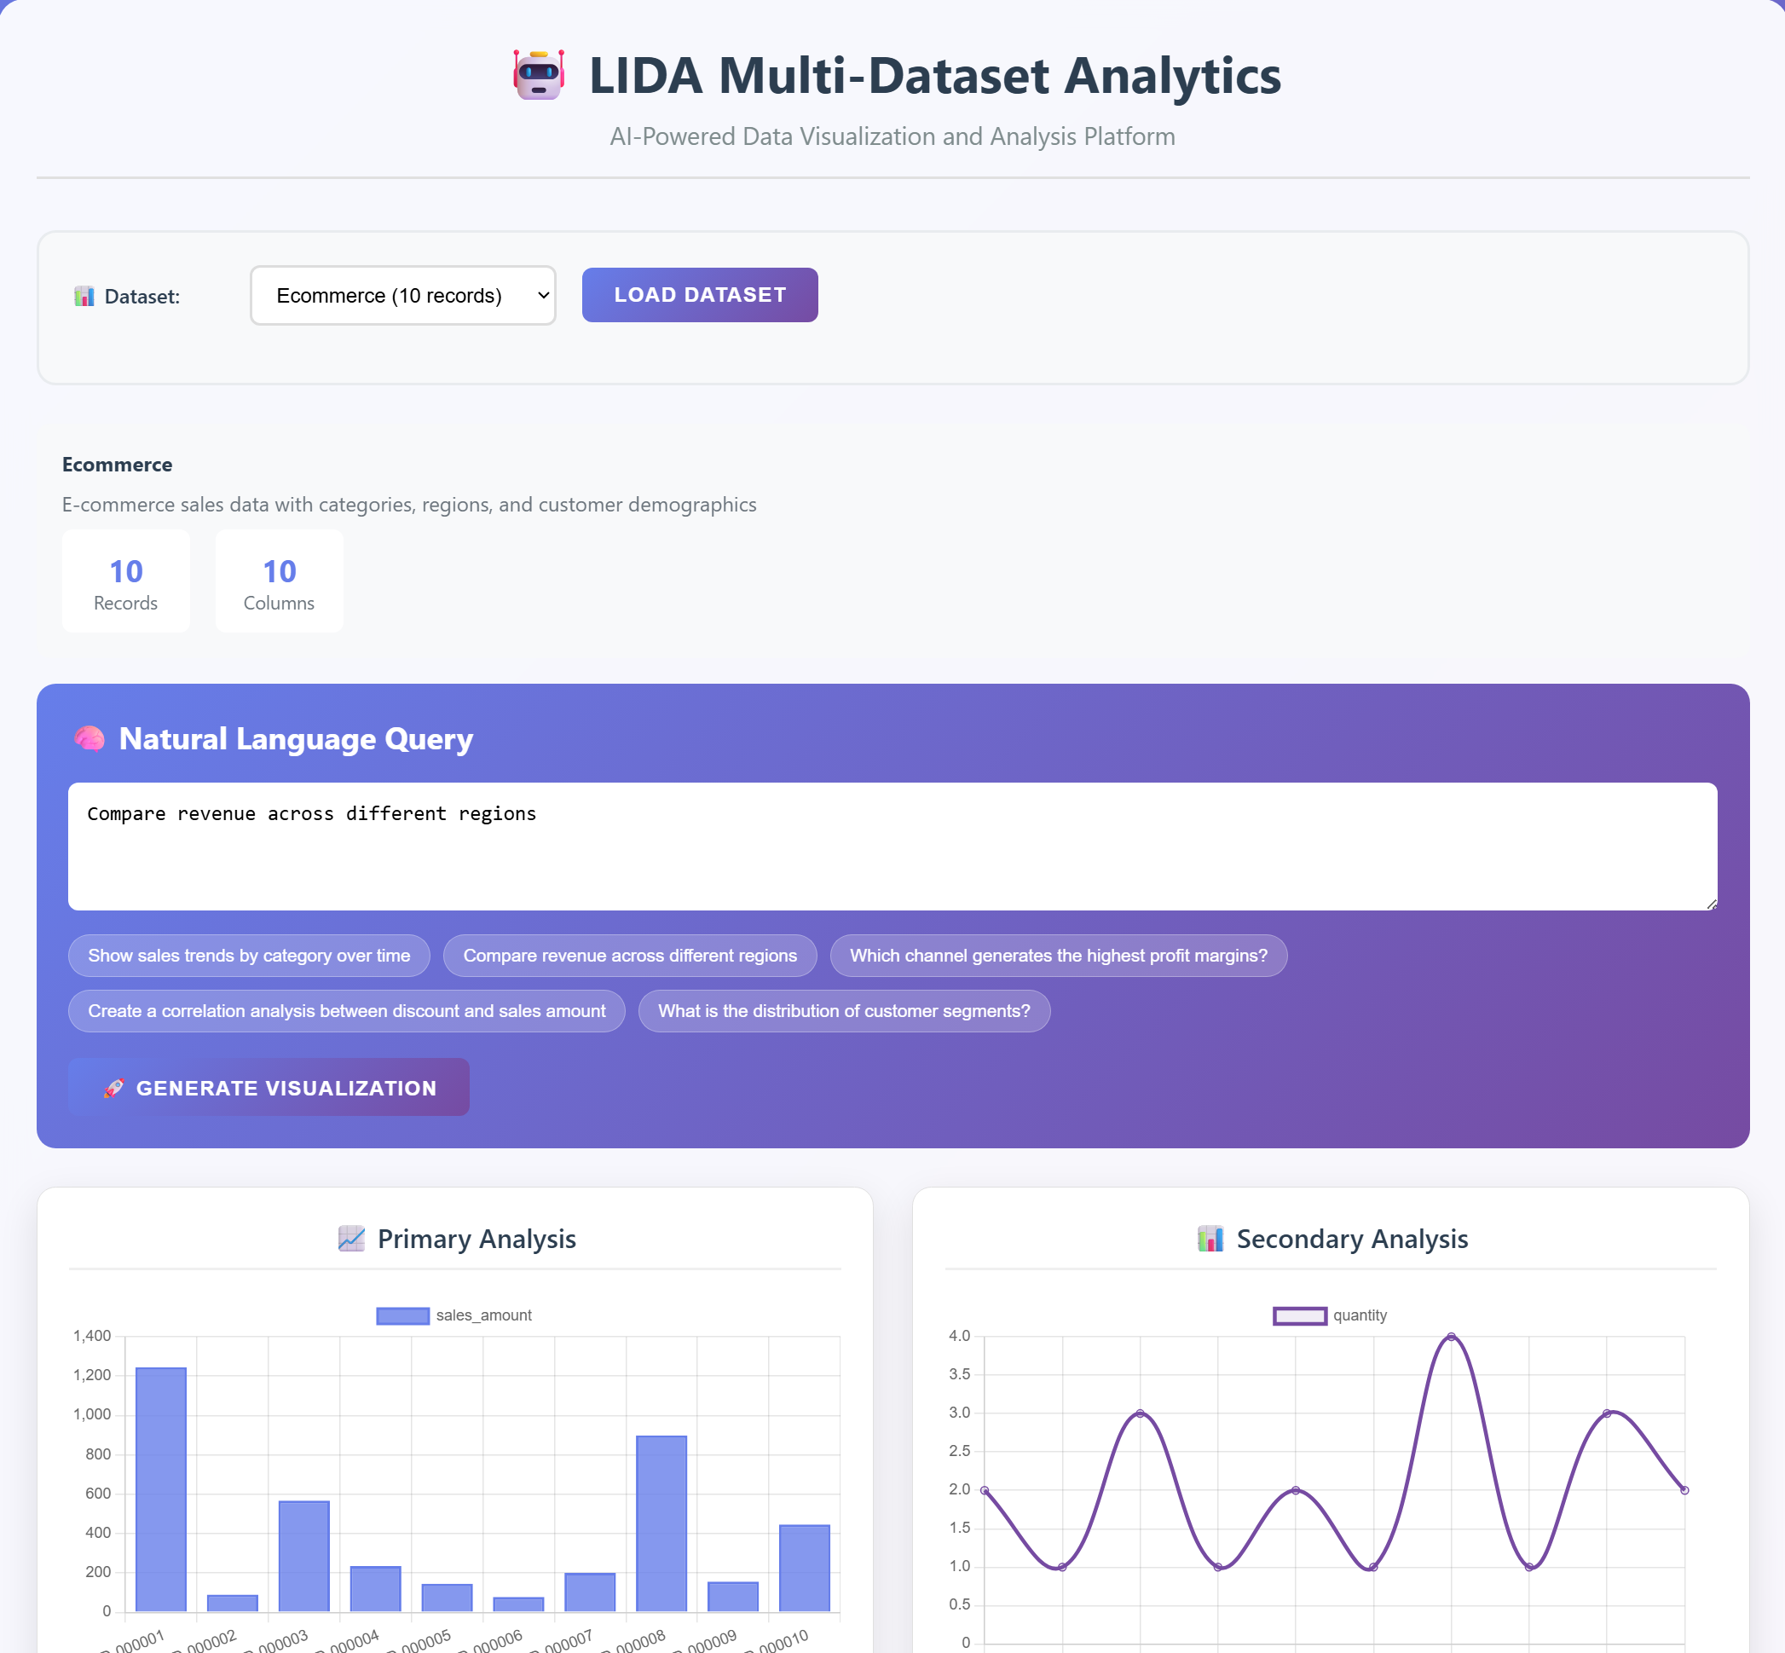Click into the natural language query text box
Screen dimensions: 1785x1653
(x=892, y=847)
